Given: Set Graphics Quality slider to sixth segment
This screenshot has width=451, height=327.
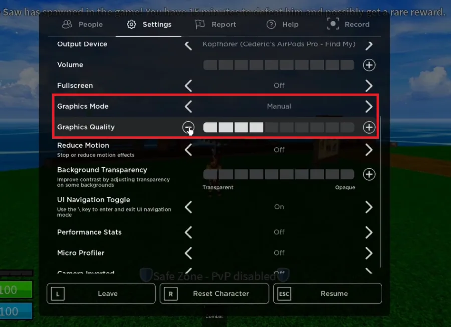Looking at the screenshot, I should tap(287, 127).
